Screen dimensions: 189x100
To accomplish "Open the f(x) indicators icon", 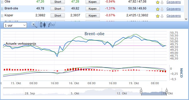I will [x=51, y=25].
